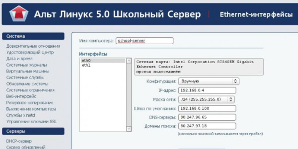Open Сервер обновлений link
Screen dimensions: 298x149
tap(26, 147)
